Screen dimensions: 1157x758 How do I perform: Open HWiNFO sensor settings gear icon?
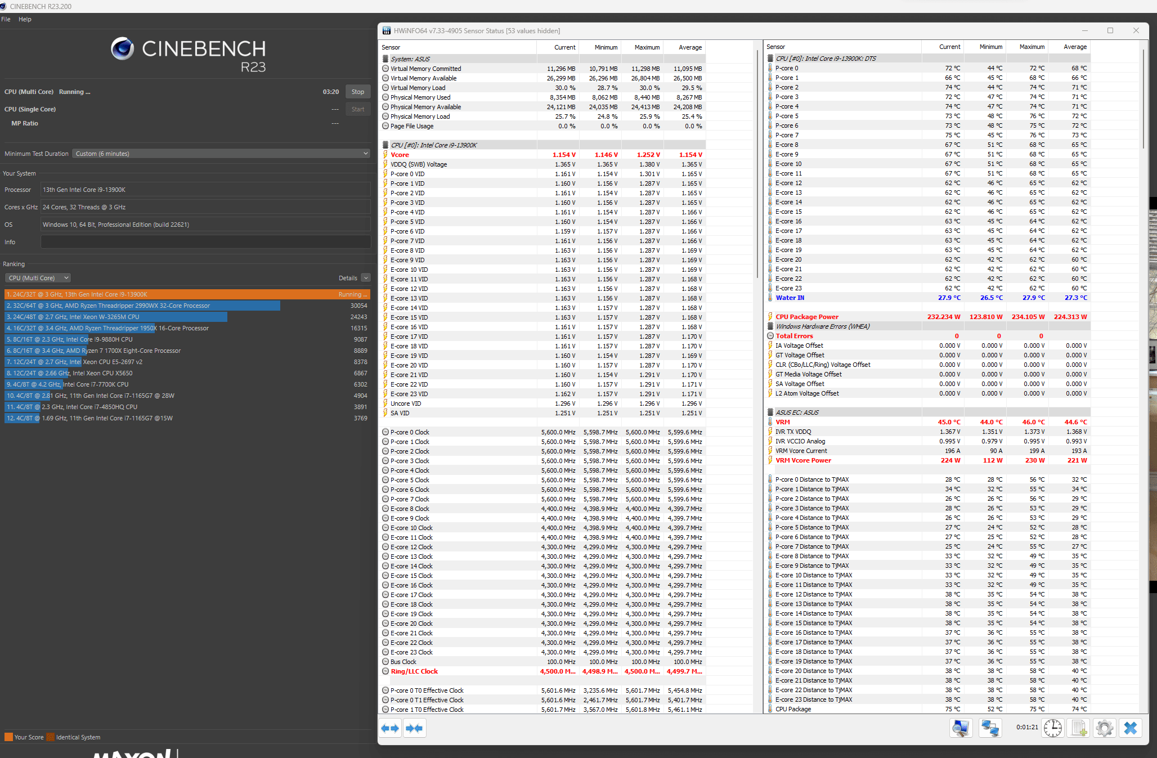(x=1105, y=728)
